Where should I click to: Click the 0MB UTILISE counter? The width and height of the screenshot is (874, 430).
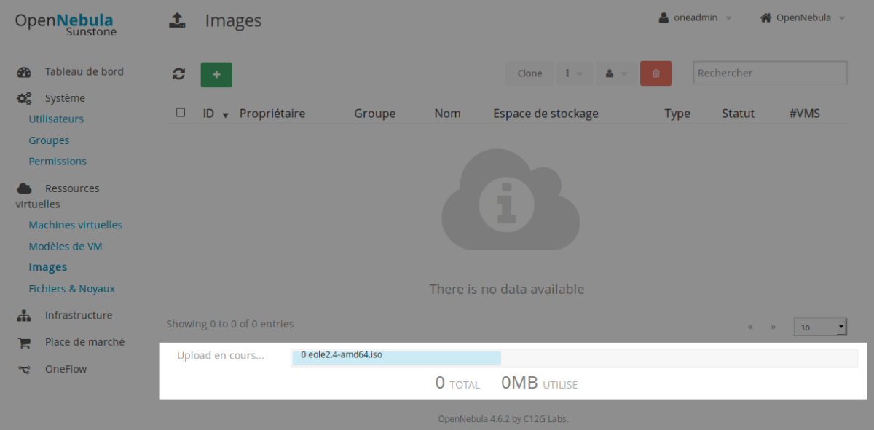point(539,383)
